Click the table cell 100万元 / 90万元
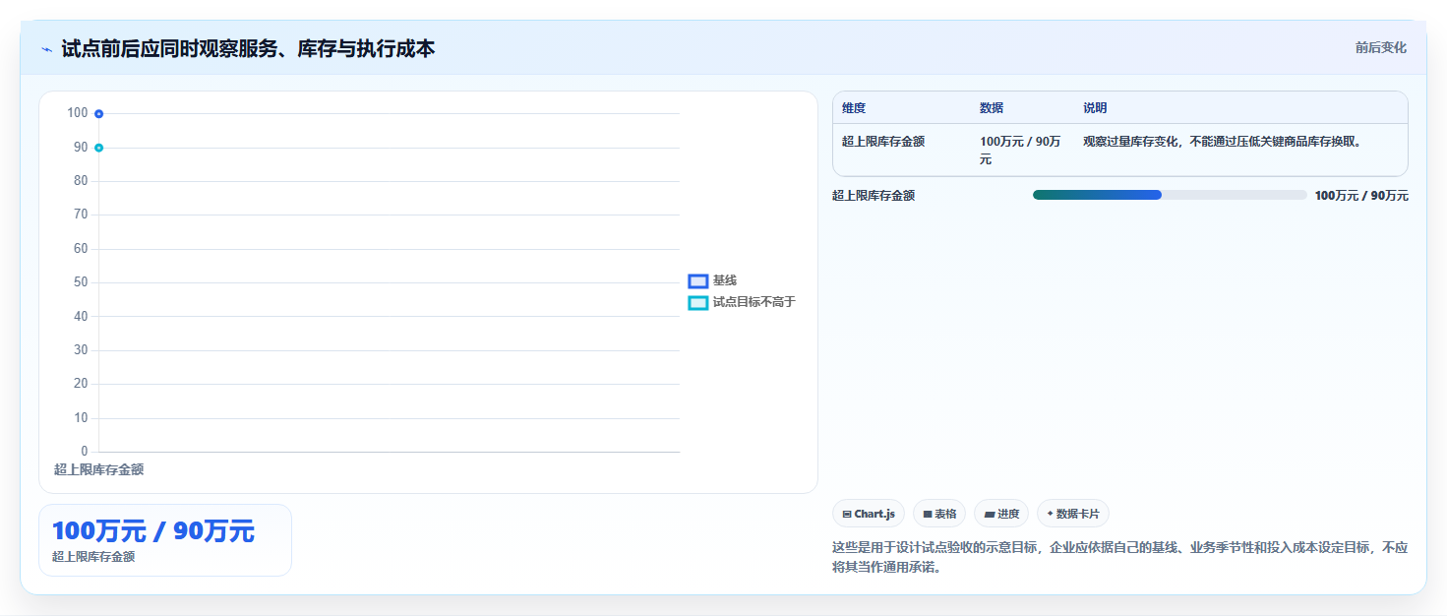Image resolution: width=1447 pixels, height=616 pixels. 1020,151
